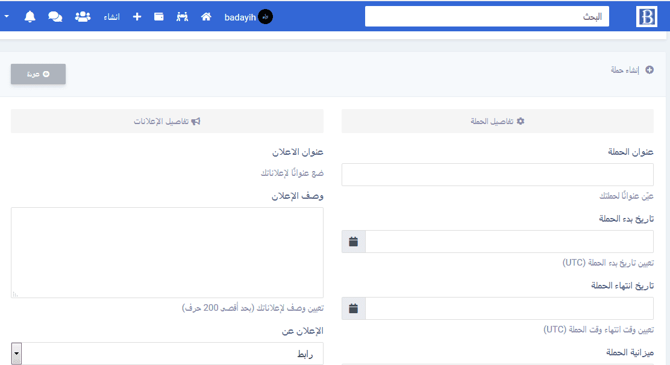The height and width of the screenshot is (365, 670).
Task: Click the campaign end date field
Action: point(509,308)
